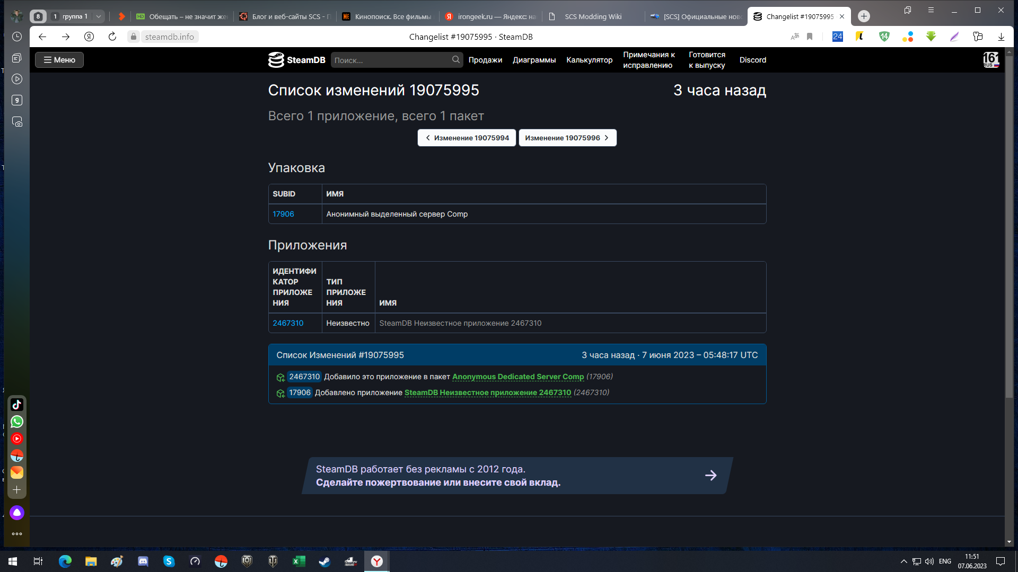1018x572 pixels.
Task: Bookmark this page with the bookmark icon
Action: coord(810,37)
